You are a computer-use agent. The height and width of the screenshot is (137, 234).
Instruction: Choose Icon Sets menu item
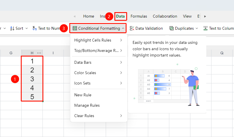tap(99, 83)
